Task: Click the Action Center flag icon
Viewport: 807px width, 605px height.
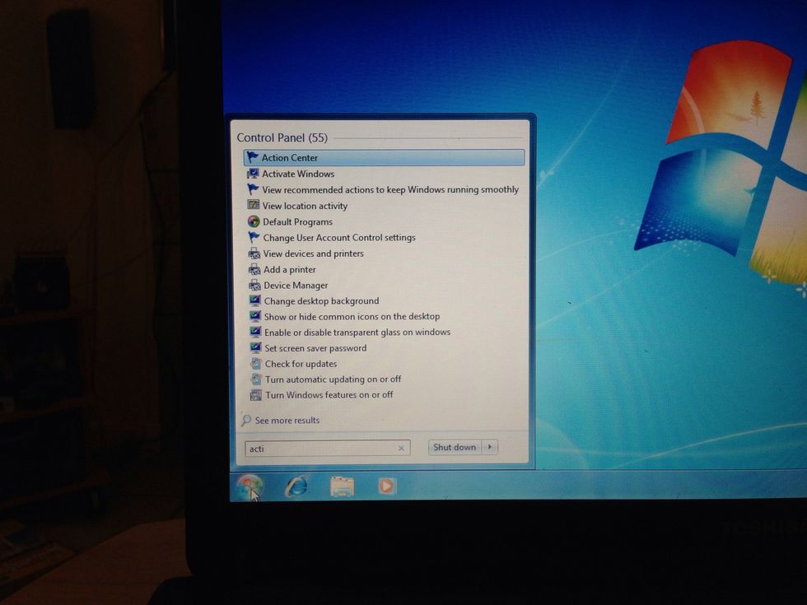Action: 253,157
